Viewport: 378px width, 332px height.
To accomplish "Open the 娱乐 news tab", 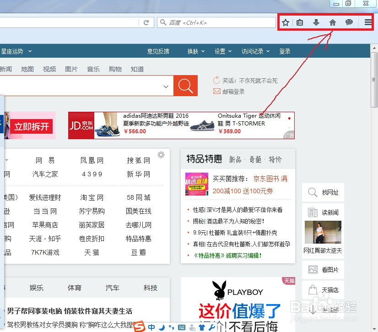I will (37, 288).
